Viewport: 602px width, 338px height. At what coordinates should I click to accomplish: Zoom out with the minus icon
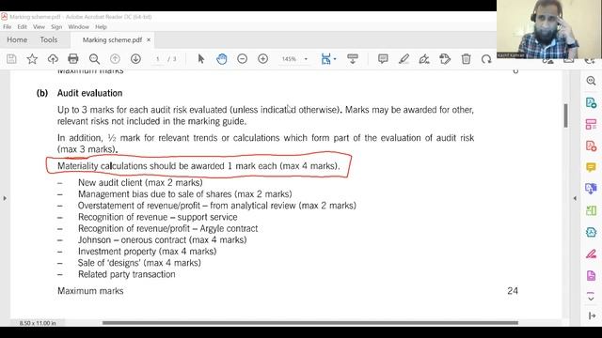coord(243,59)
